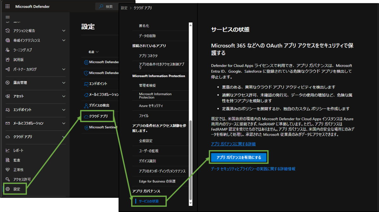Select Azure セキュリティ menu item

(x=151, y=106)
